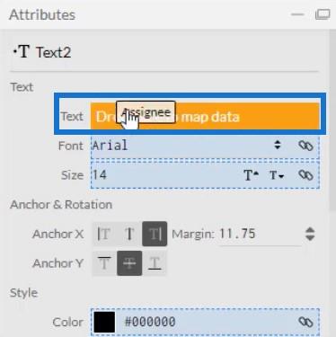This screenshot has width=336, height=337.
Task: Click the Margin value 11.75 field
Action: point(260,234)
